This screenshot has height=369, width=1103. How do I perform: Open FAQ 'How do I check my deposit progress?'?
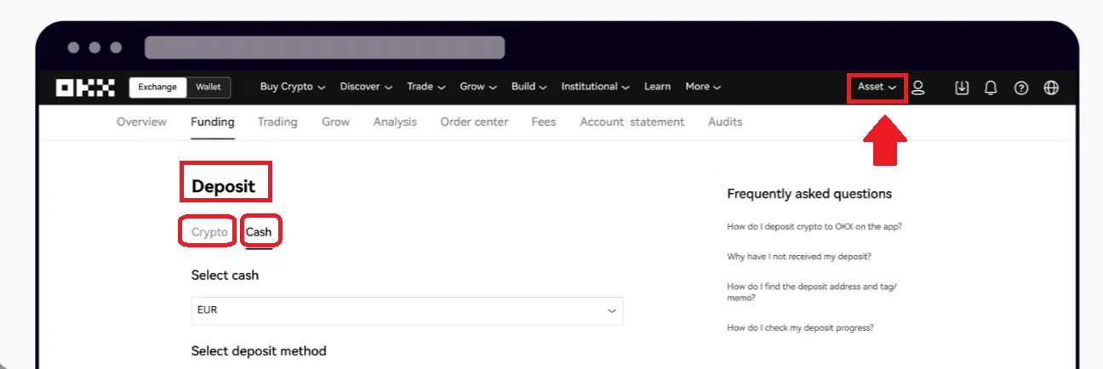[800, 327]
